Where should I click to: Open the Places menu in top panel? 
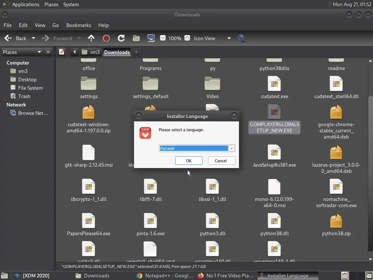[x=51, y=4]
